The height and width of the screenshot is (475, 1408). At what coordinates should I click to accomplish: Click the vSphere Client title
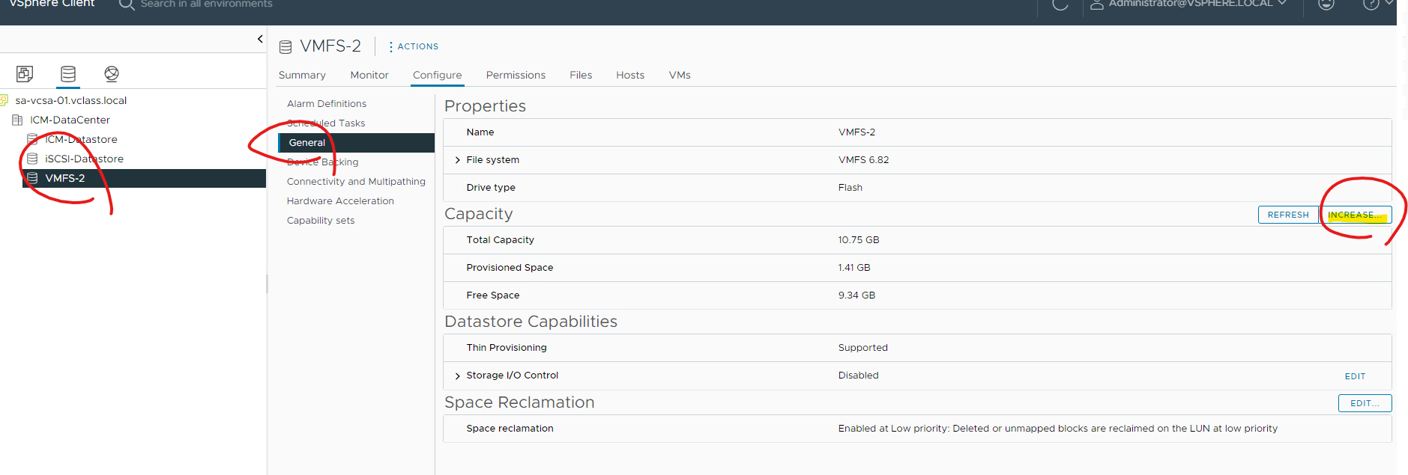pos(52,4)
